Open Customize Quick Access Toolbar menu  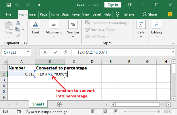click(39, 5)
